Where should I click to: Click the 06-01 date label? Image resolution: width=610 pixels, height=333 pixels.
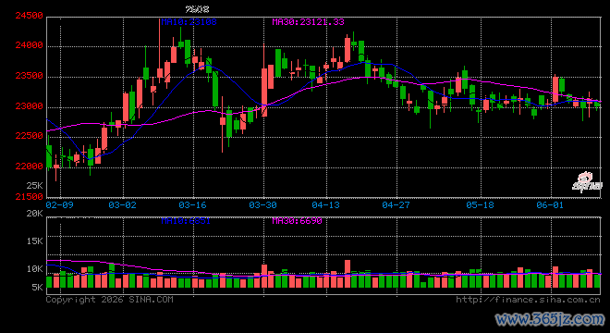pos(550,205)
